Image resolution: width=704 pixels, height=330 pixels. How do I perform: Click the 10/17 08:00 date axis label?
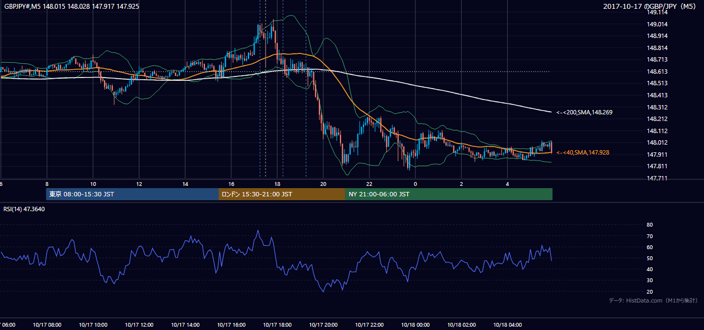[x=47, y=325]
